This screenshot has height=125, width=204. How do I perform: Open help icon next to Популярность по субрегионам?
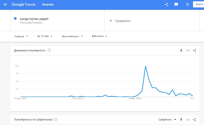(56, 120)
